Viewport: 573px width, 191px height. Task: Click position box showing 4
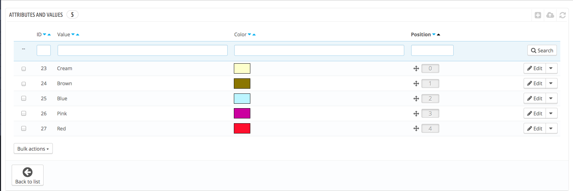(x=430, y=129)
